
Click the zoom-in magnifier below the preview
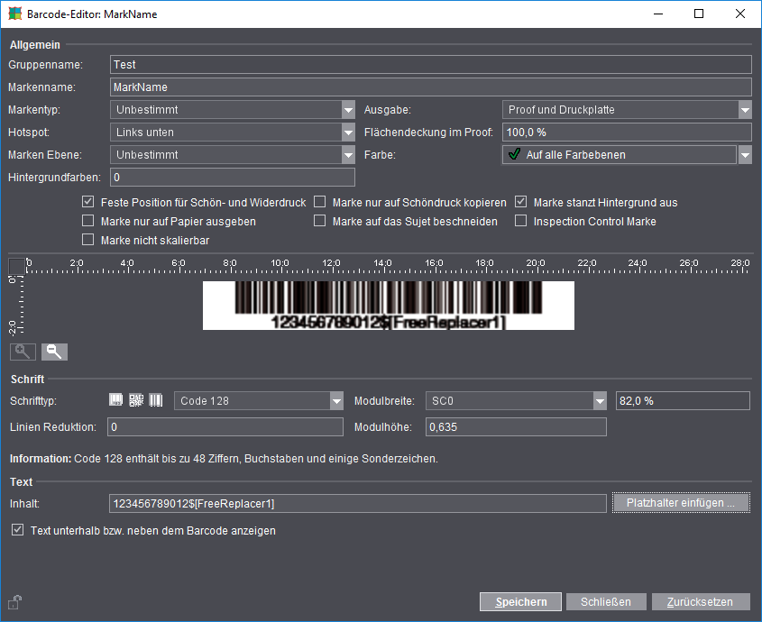pos(23,352)
